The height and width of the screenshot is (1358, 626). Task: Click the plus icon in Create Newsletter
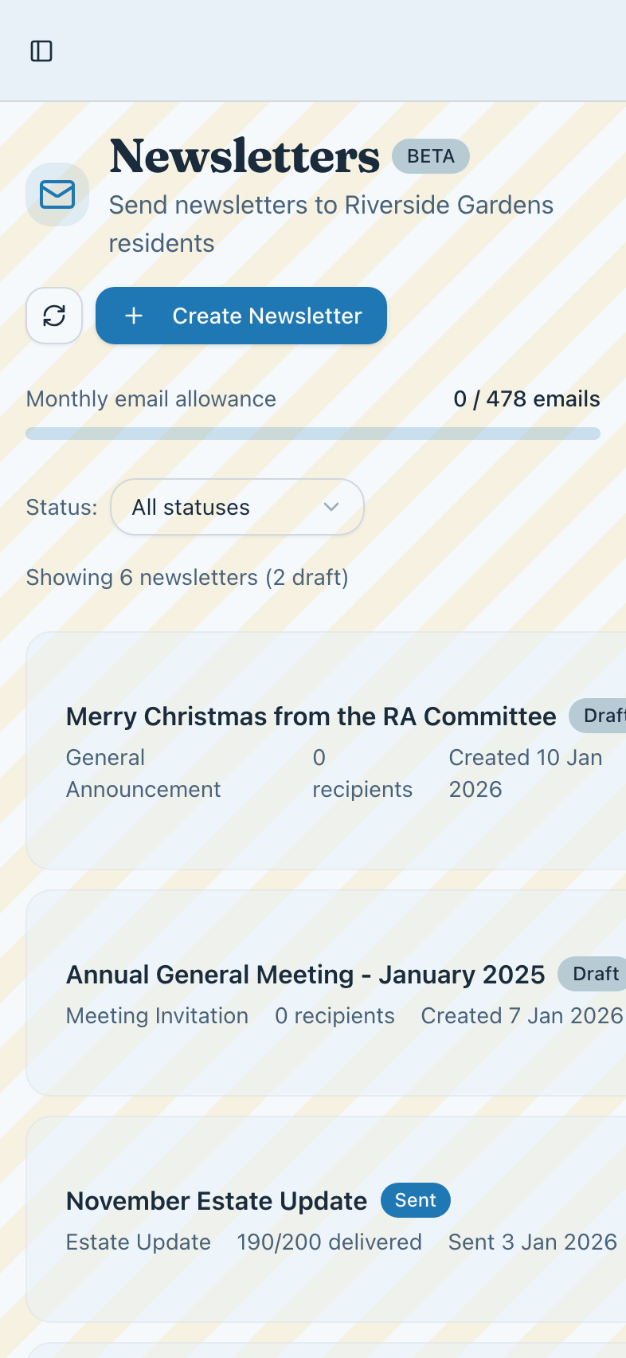pyautogui.click(x=134, y=316)
